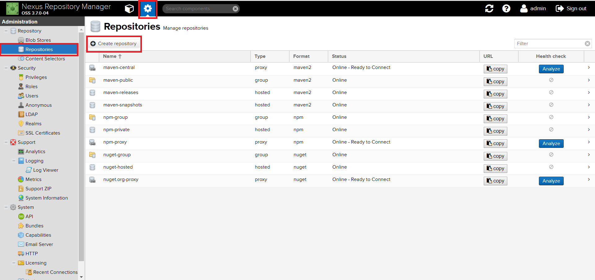Open npm-group row chevron
Viewport: 595px width, 280px height.
tap(589, 117)
